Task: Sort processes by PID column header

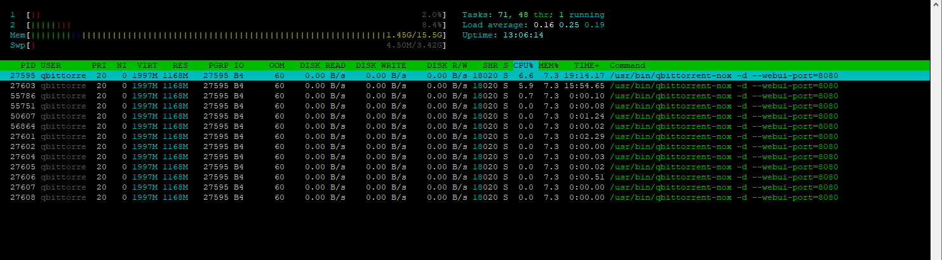Action: coord(28,65)
